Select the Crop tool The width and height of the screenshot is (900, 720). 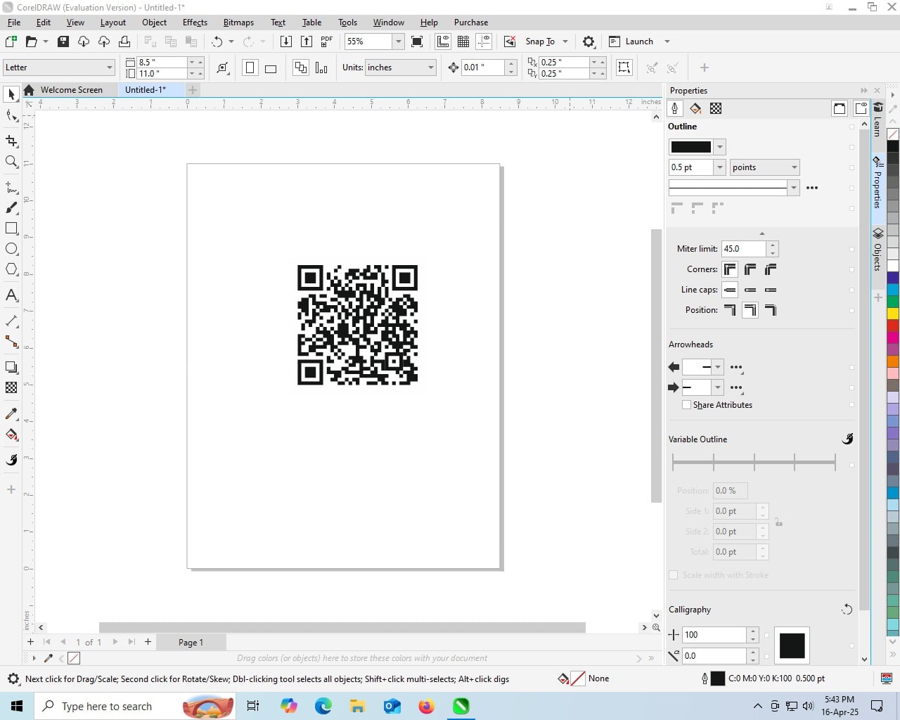tap(11, 141)
